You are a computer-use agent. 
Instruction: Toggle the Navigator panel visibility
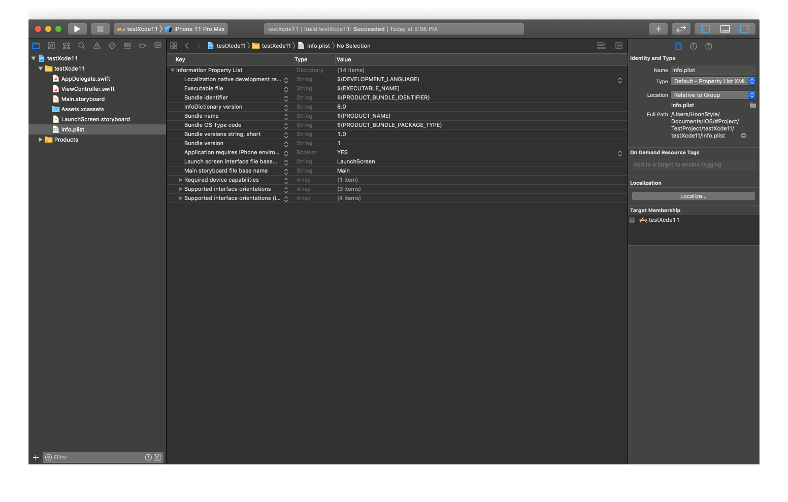tap(705, 29)
